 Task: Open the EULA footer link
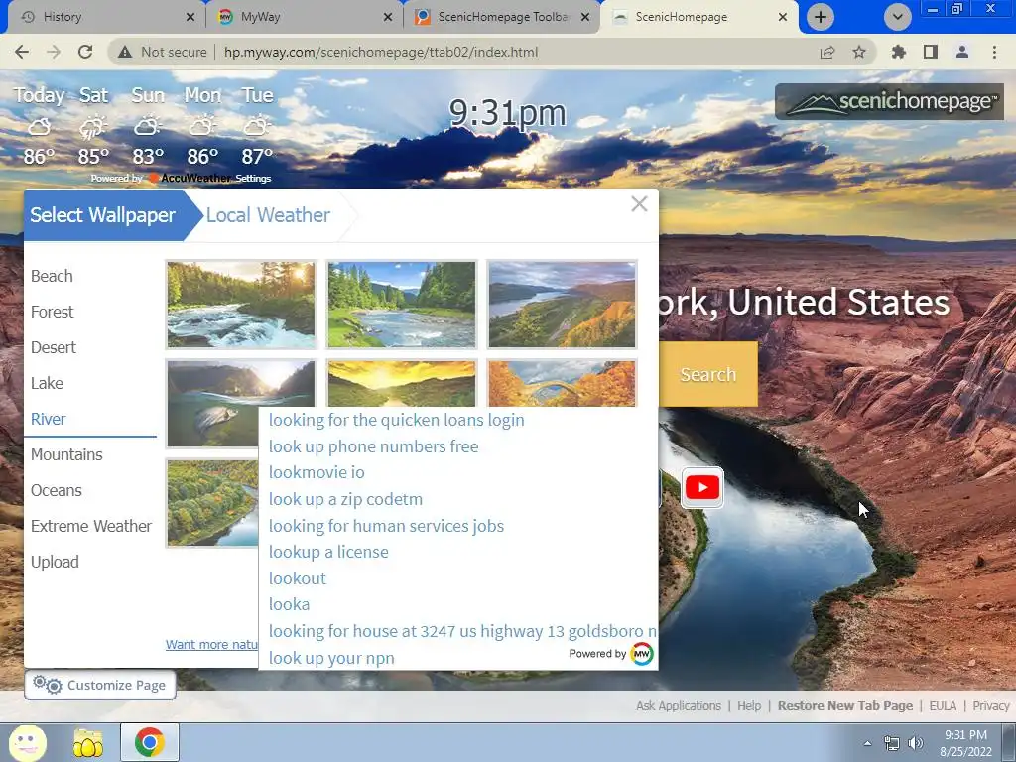pyautogui.click(x=943, y=706)
